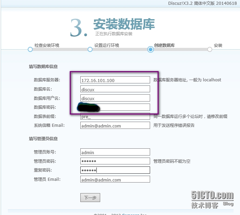Click the 数据表前缀 label

45,117
